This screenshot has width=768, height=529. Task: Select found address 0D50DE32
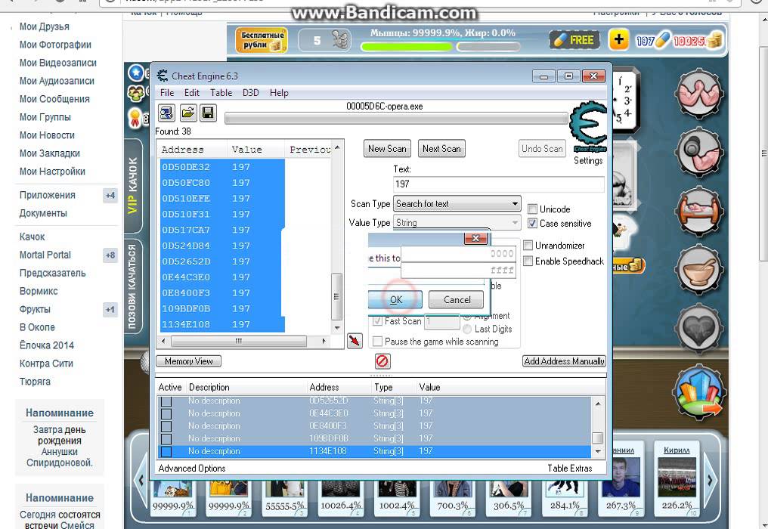222,167
